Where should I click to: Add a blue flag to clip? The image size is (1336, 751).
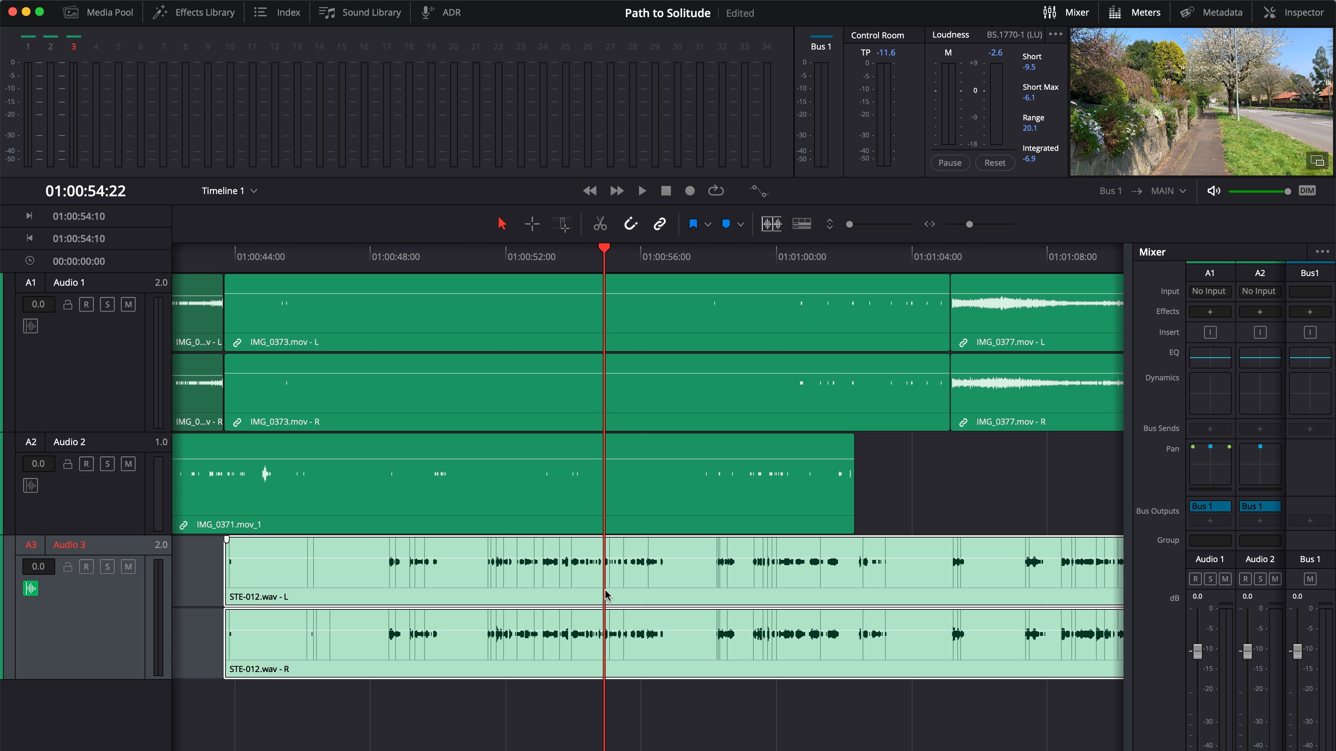point(693,224)
